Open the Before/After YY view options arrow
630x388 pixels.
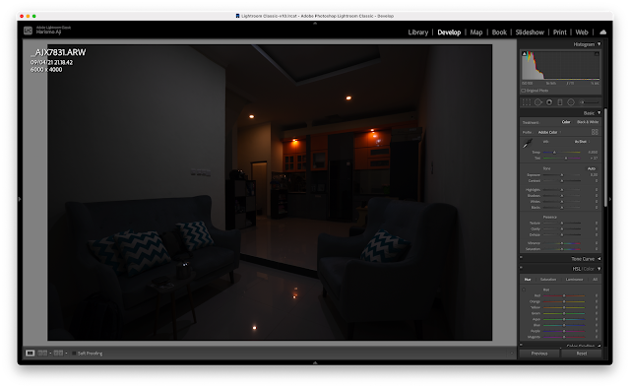[66, 353]
